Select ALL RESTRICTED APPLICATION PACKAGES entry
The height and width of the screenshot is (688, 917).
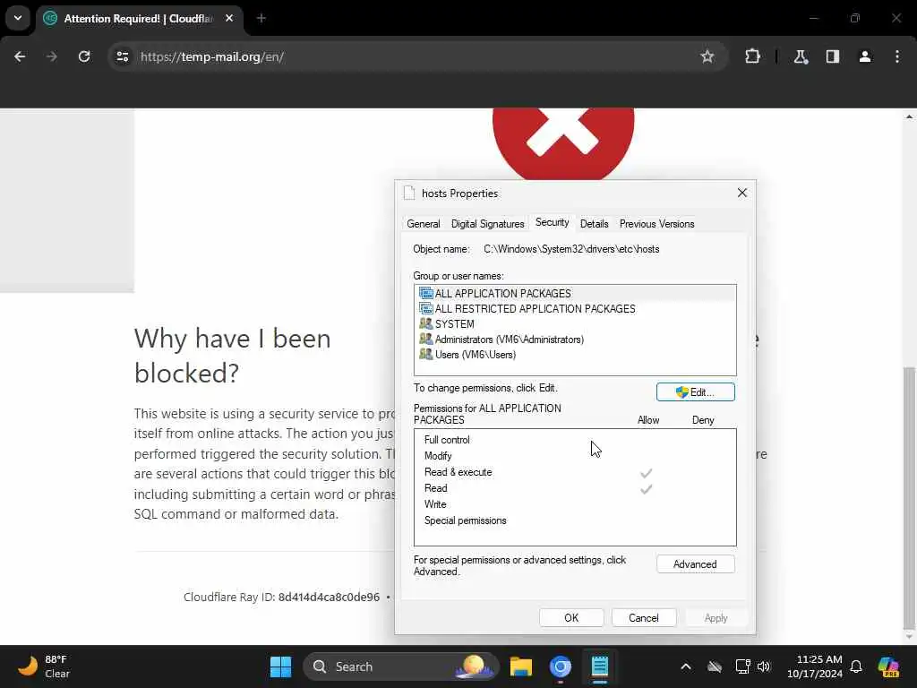575,308
